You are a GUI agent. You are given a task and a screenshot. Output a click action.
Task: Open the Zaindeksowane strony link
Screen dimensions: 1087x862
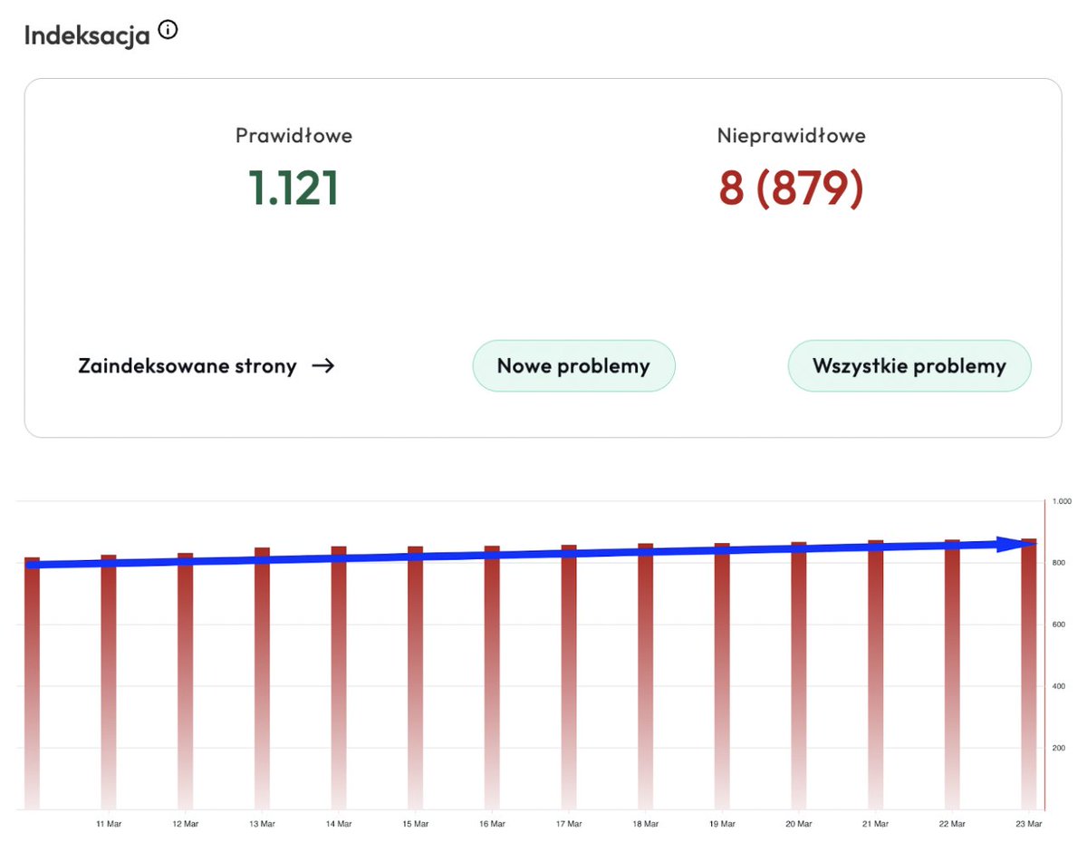coord(186,366)
